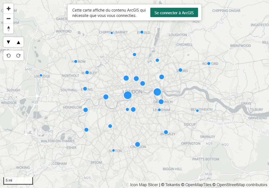269x188 pixels.
Task: Click the LOUGHTON map label
Action: tap(178, 35)
